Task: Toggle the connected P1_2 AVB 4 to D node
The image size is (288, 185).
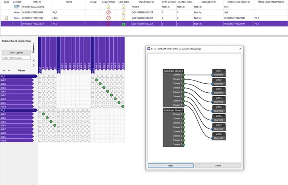Action: [x=55, y=125]
